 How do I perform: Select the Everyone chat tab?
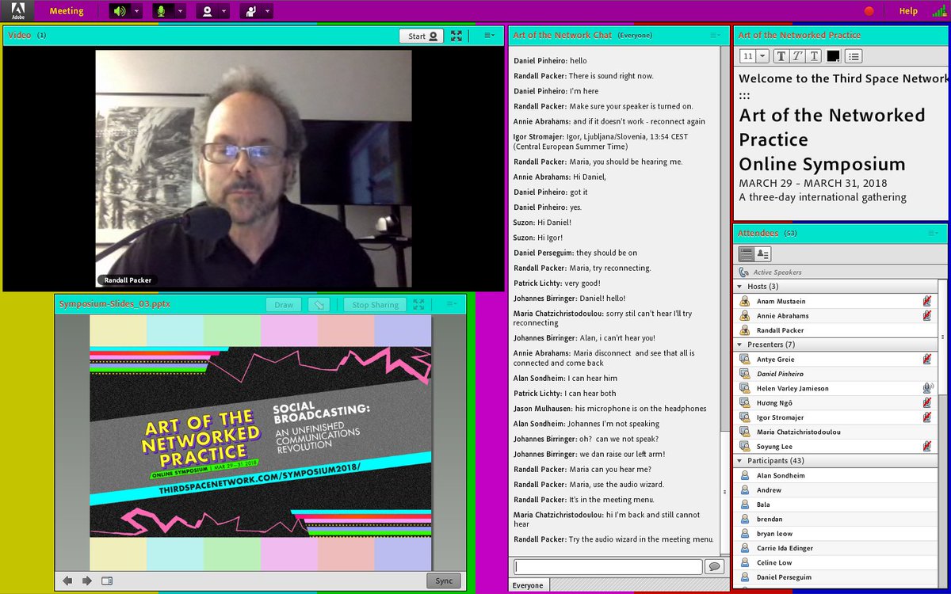click(528, 584)
